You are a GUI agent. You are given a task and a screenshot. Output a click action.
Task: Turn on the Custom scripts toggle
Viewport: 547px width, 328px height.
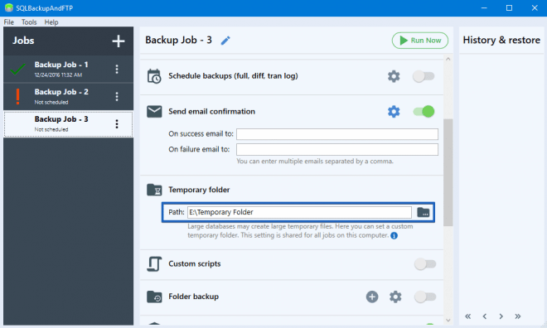tap(425, 264)
